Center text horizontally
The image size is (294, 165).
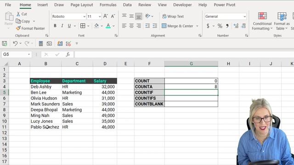click(x=131, y=26)
